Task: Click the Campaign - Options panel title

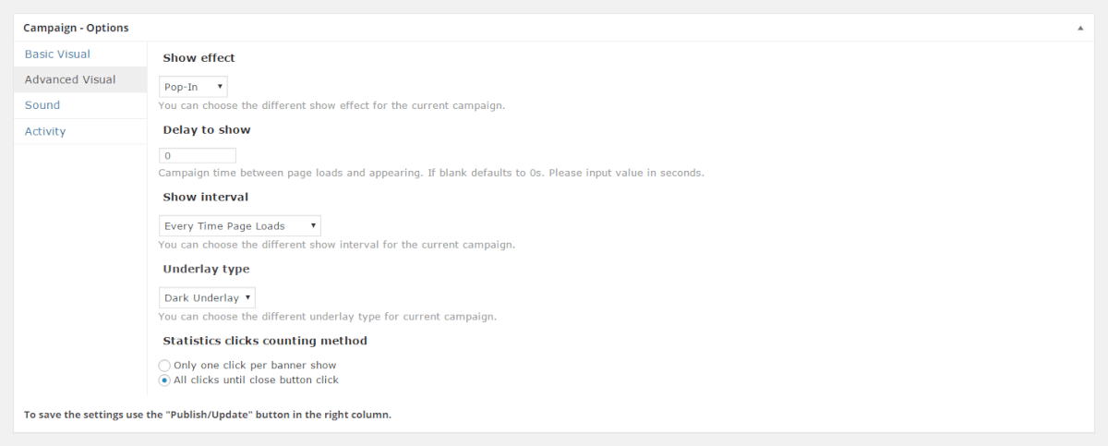Action: (76, 29)
